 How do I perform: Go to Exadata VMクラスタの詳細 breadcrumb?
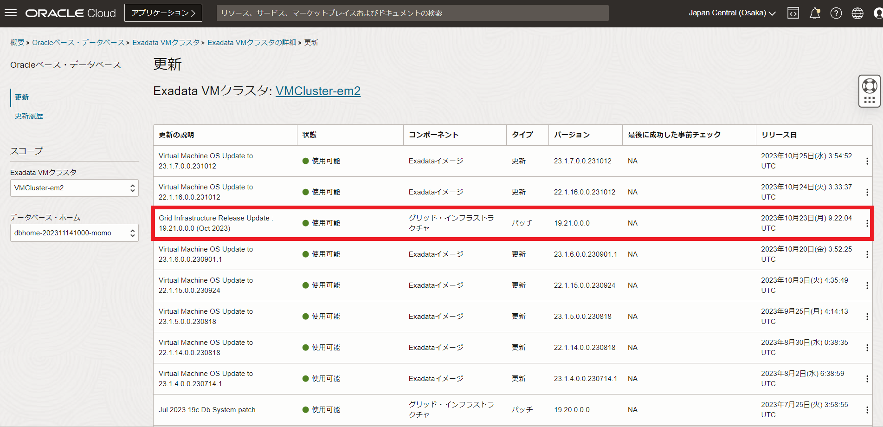coord(251,43)
